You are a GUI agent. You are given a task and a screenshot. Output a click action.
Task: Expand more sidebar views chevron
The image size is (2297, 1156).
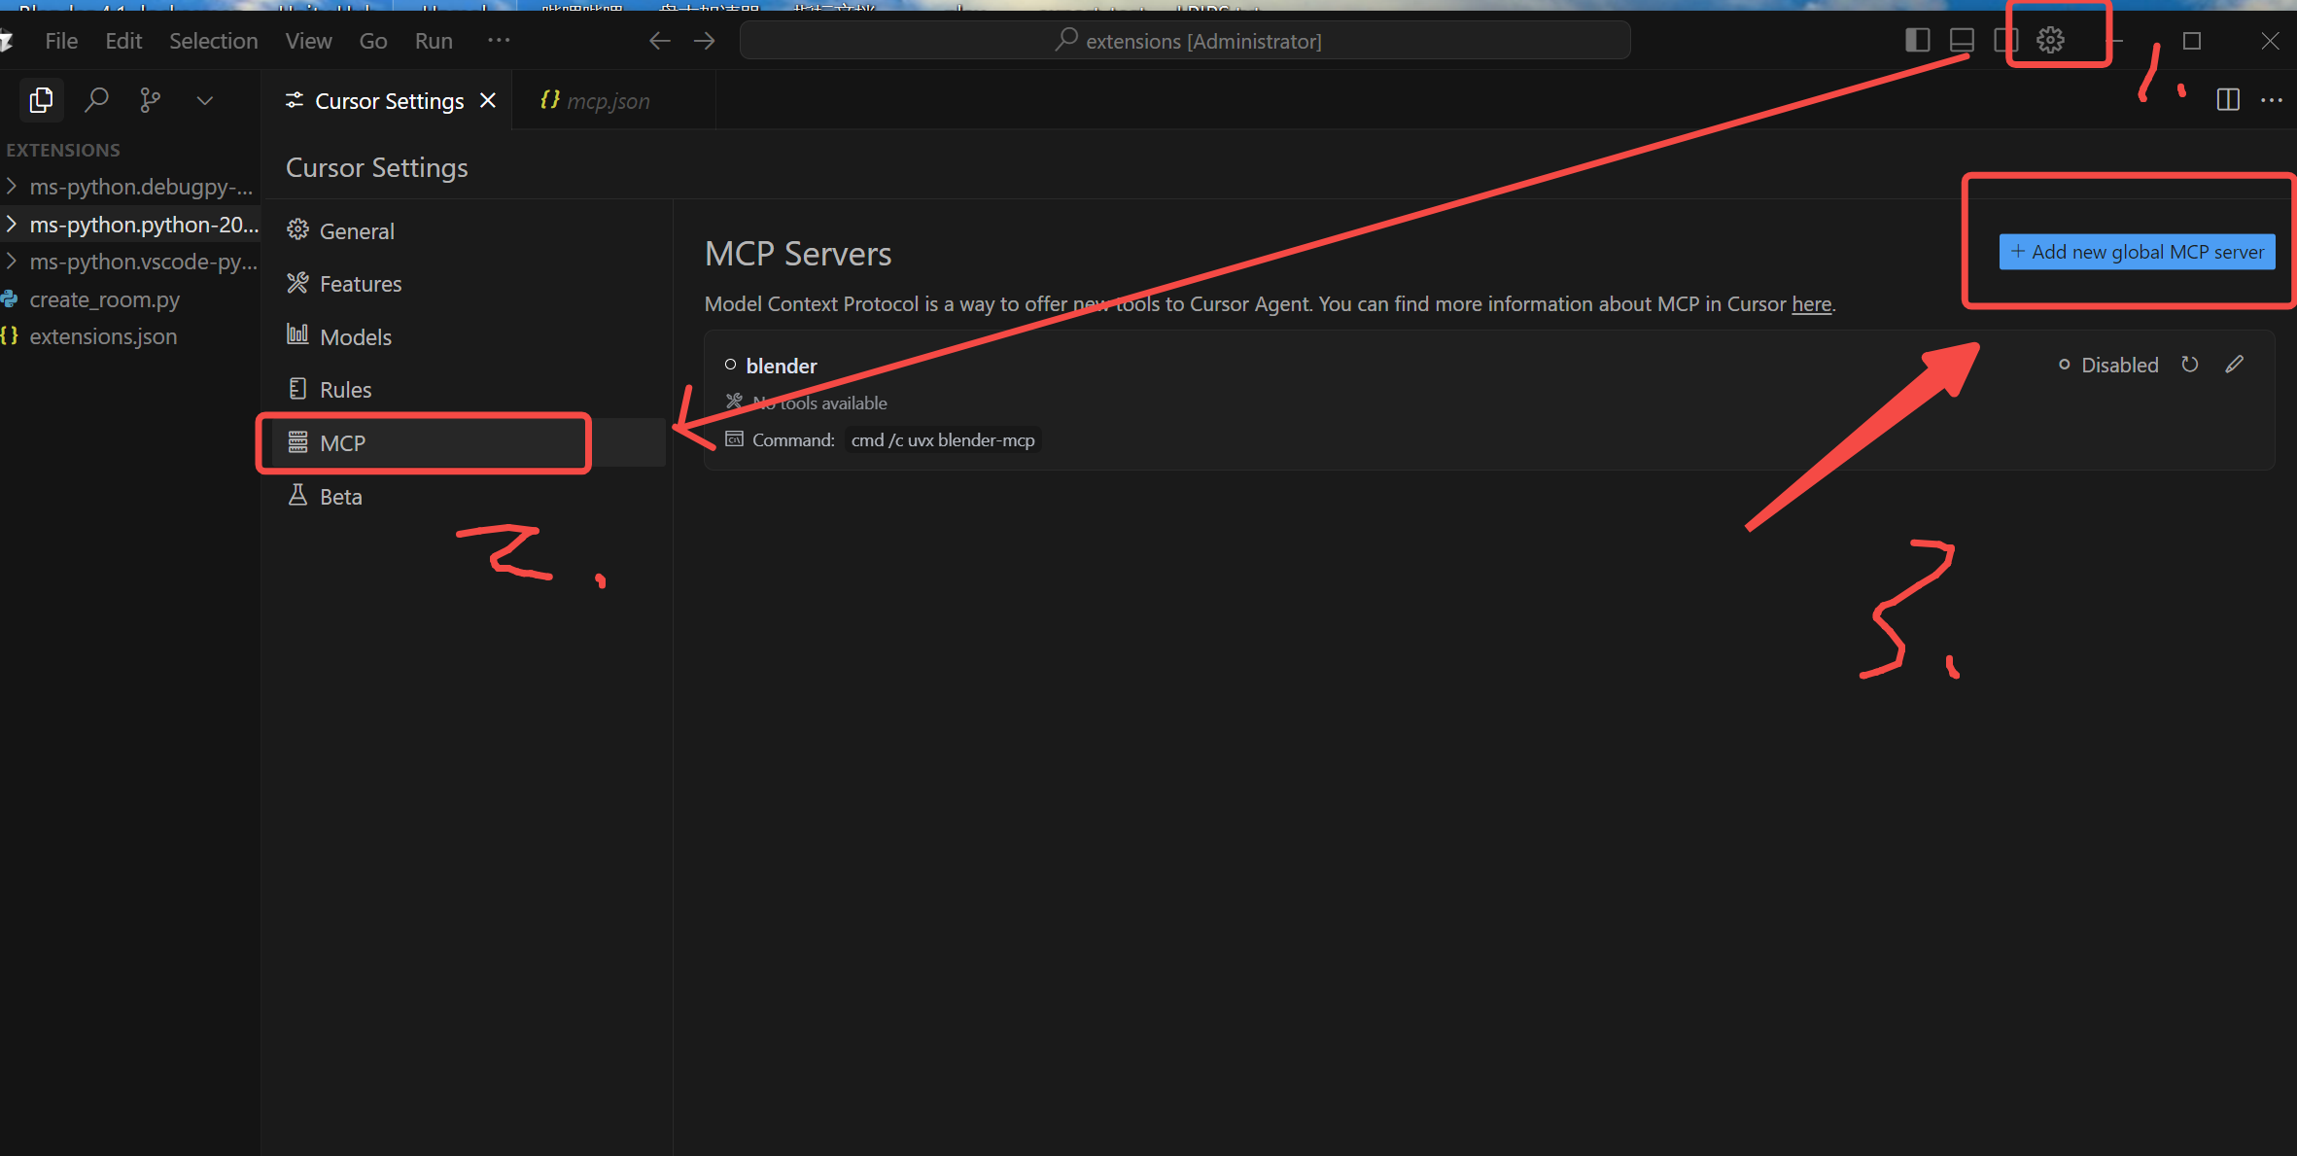[x=205, y=100]
